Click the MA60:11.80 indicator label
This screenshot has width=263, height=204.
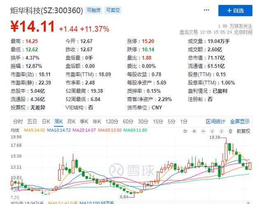pyautogui.click(x=135, y=130)
